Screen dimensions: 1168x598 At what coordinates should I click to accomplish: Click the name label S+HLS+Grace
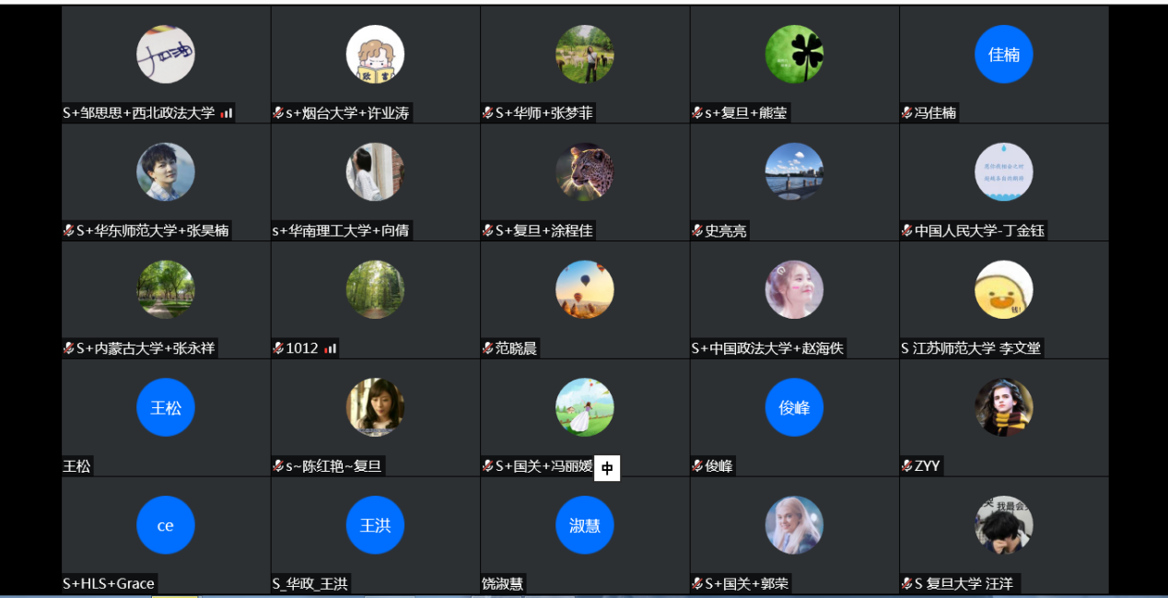109,583
